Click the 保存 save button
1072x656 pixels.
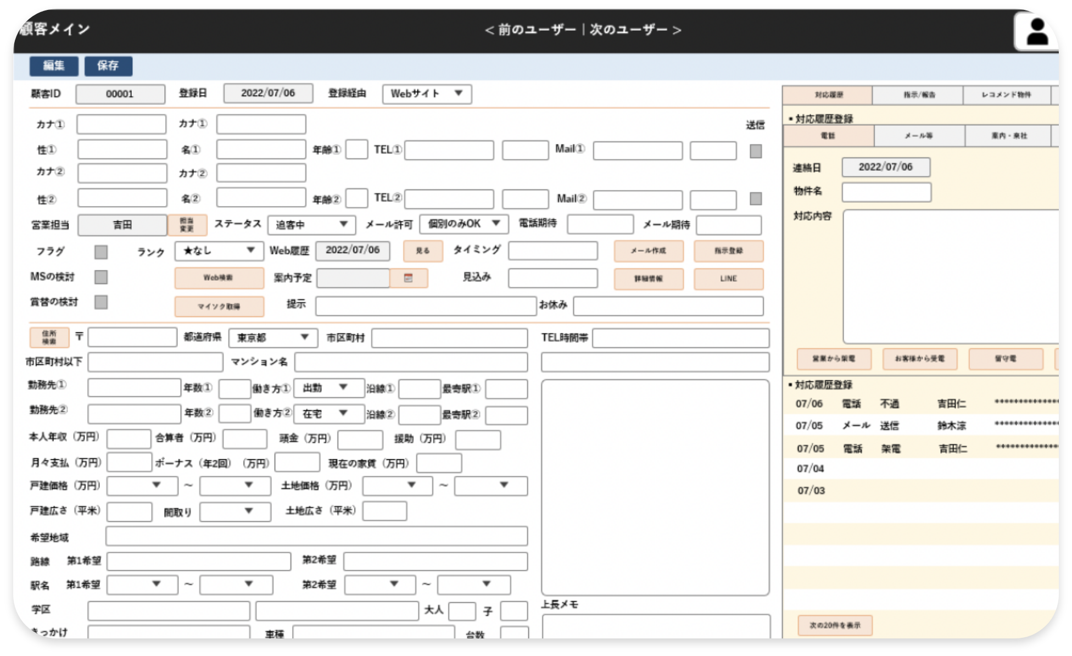108,66
